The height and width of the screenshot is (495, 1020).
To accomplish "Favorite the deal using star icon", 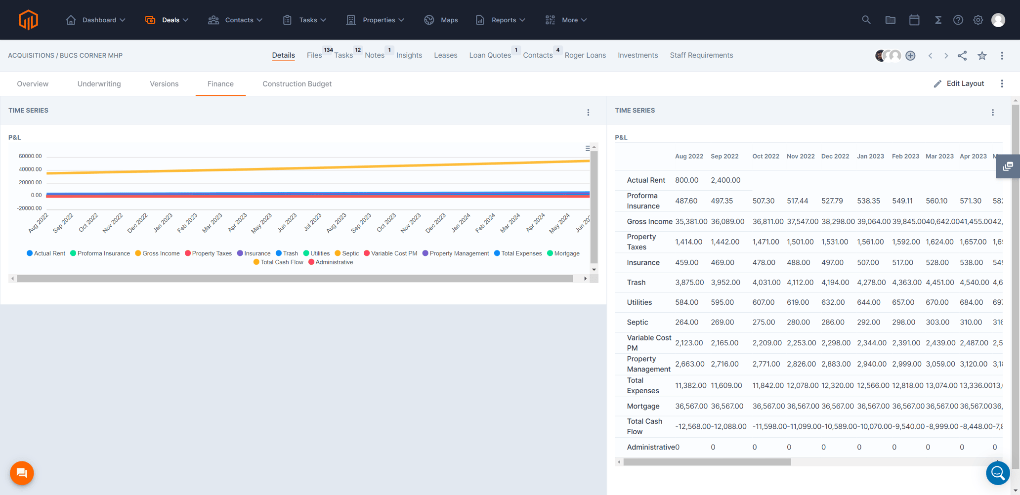I will click(982, 55).
